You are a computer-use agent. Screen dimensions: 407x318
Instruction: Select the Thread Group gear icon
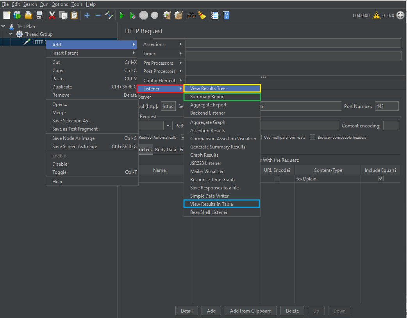tap(19, 34)
